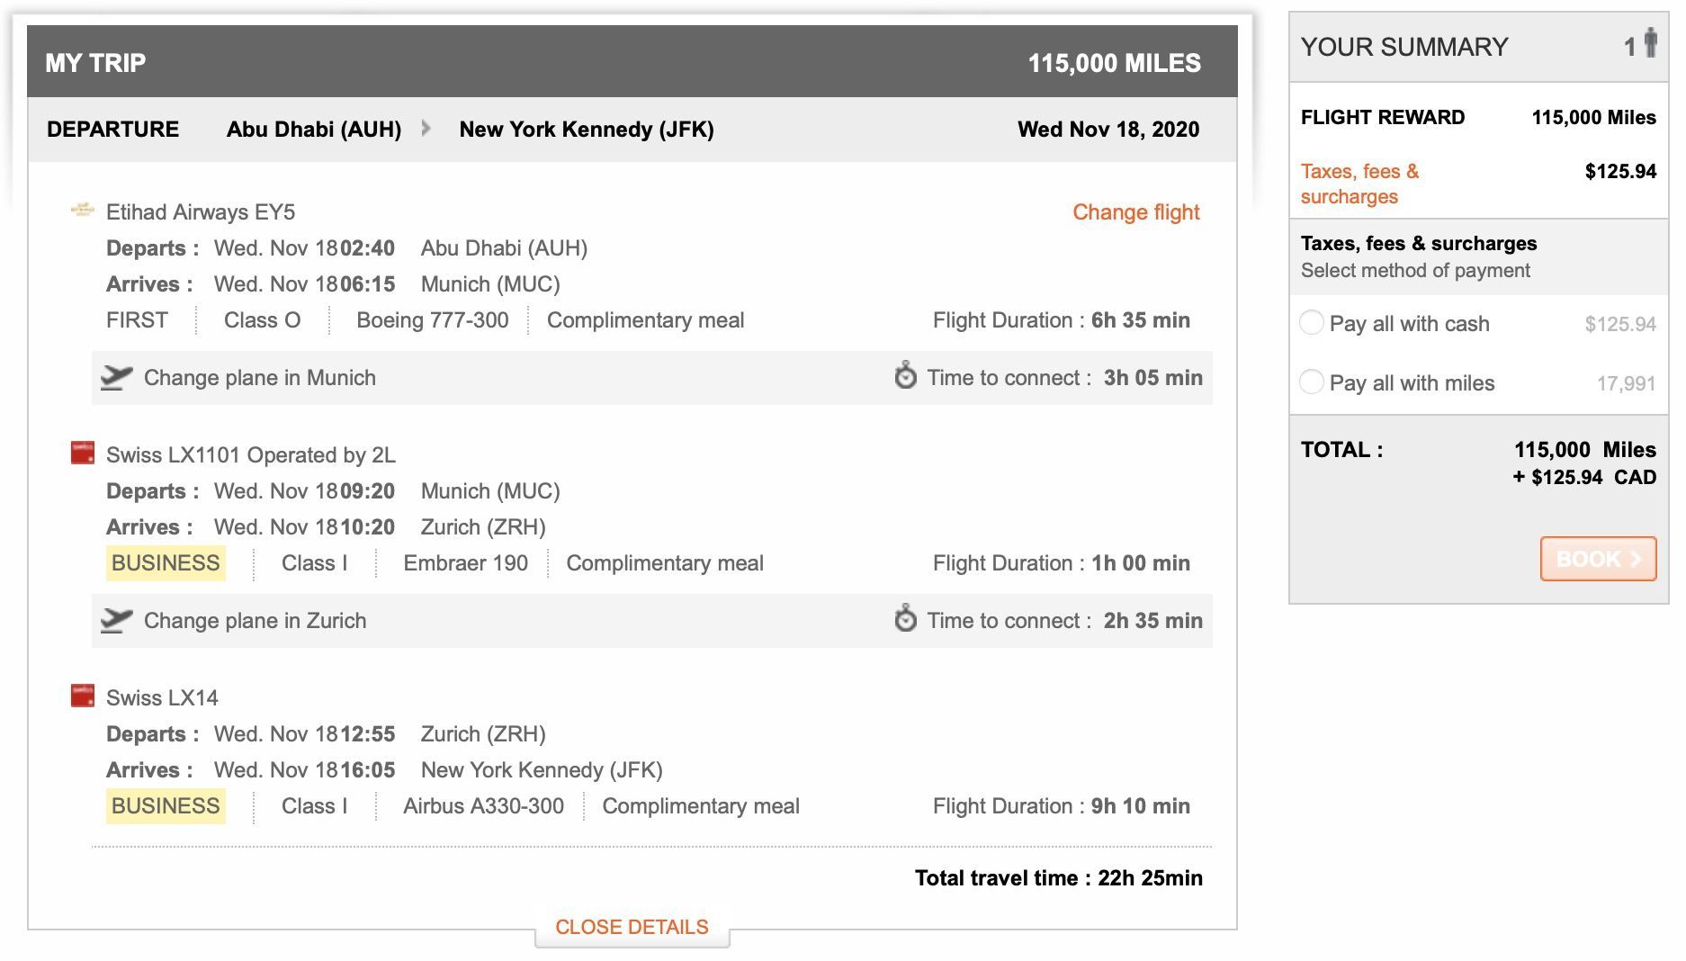Open Change flight link
Screen dimensions: 1686x961
click(x=1135, y=212)
